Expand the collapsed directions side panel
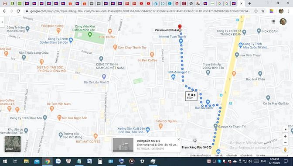 click(2, 22)
